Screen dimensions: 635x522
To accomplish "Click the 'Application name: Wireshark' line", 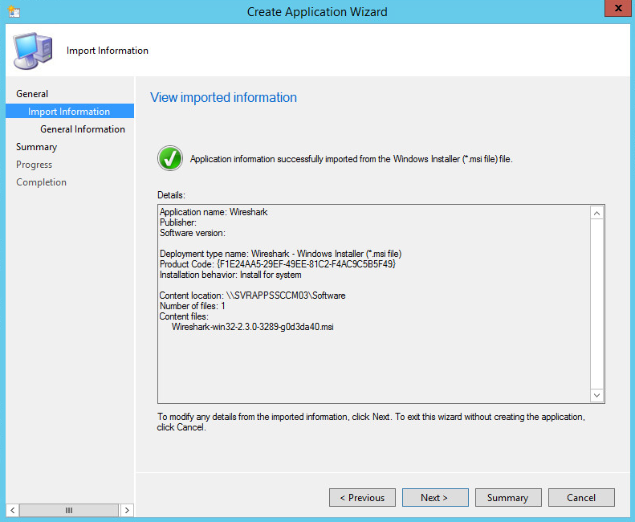I will click(x=214, y=212).
